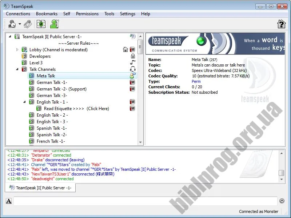Open the Settings menu

pyautogui.click(x=128, y=14)
